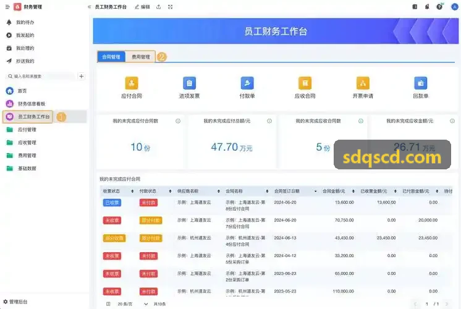Sort table by 收票状态 column
The width and height of the screenshot is (461, 309).
pyautogui.click(x=132, y=191)
